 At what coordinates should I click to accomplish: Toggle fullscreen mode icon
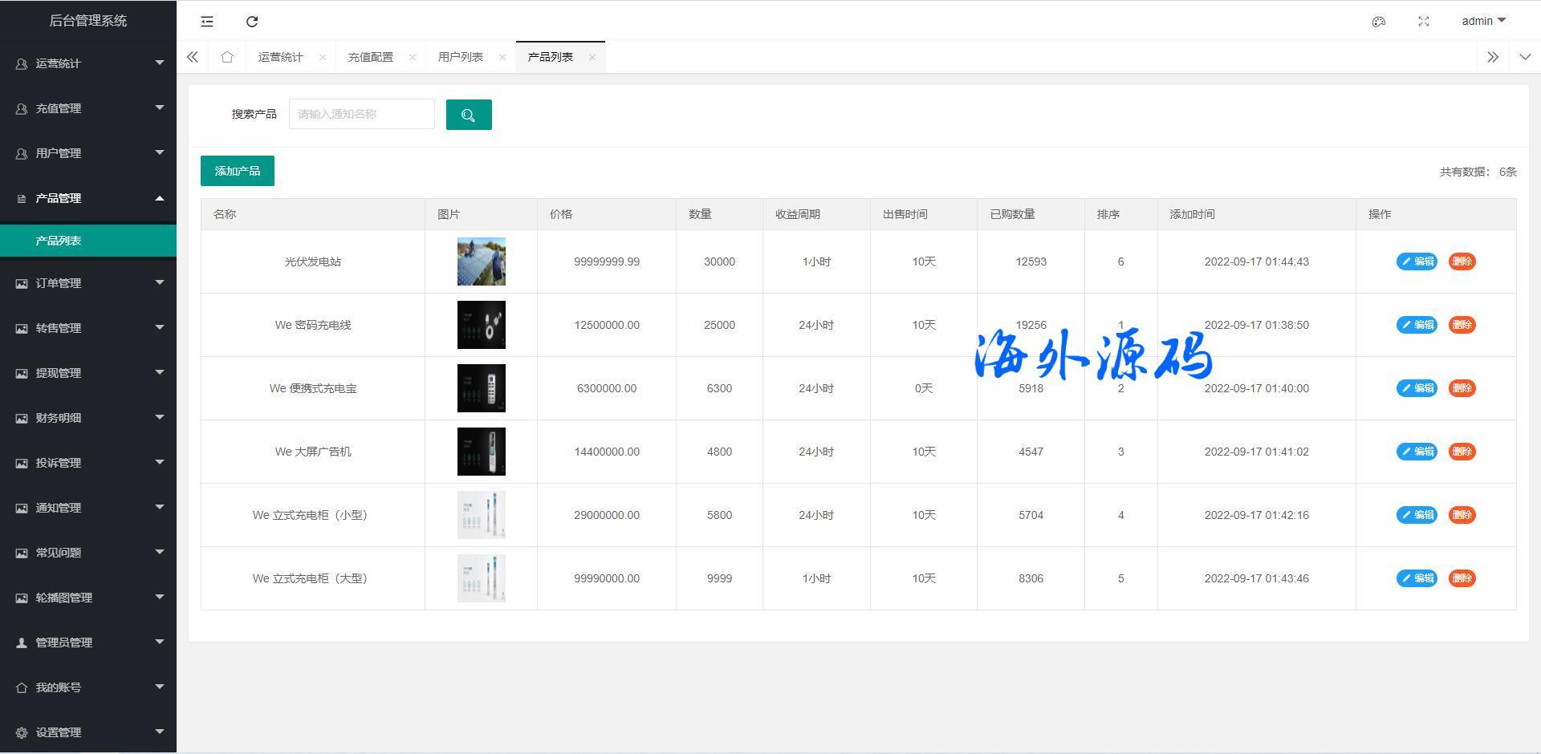1424,22
